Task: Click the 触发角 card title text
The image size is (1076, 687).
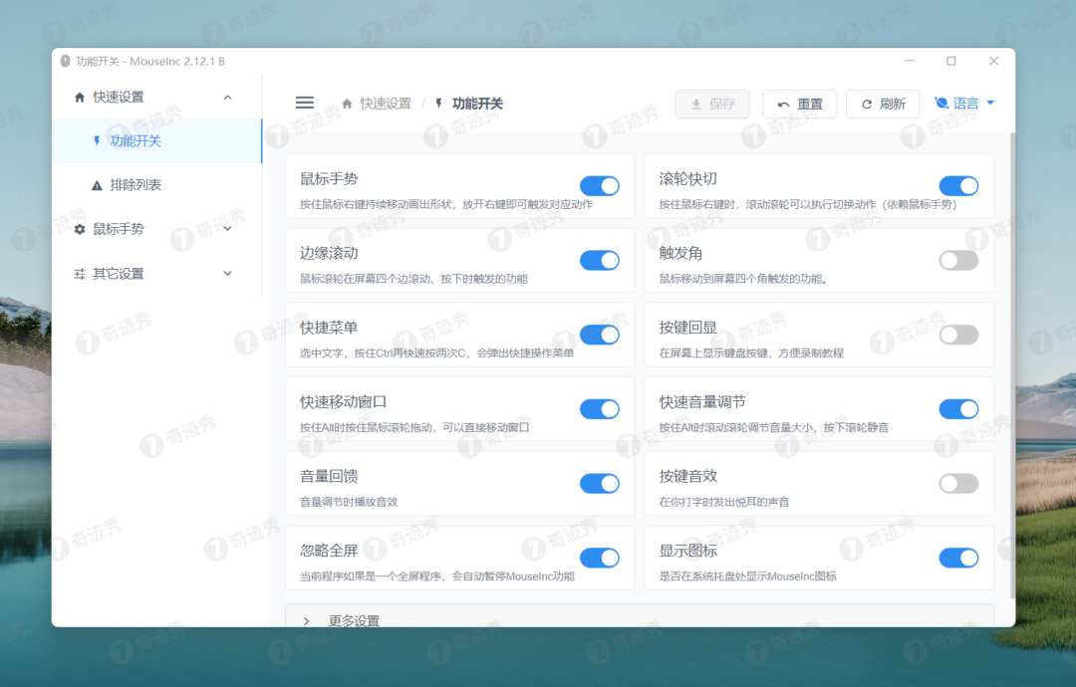Action: coord(680,254)
